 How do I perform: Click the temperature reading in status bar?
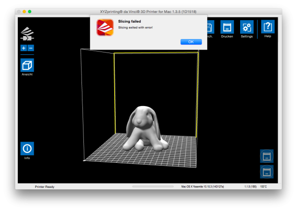click(x=263, y=186)
